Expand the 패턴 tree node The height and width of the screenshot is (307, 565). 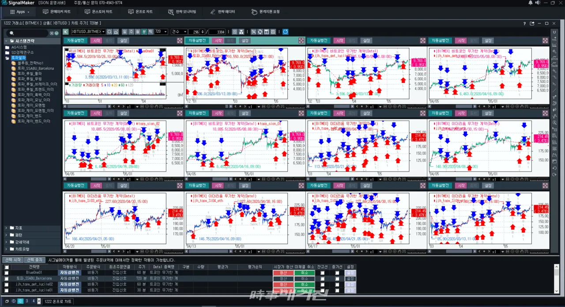point(6,235)
